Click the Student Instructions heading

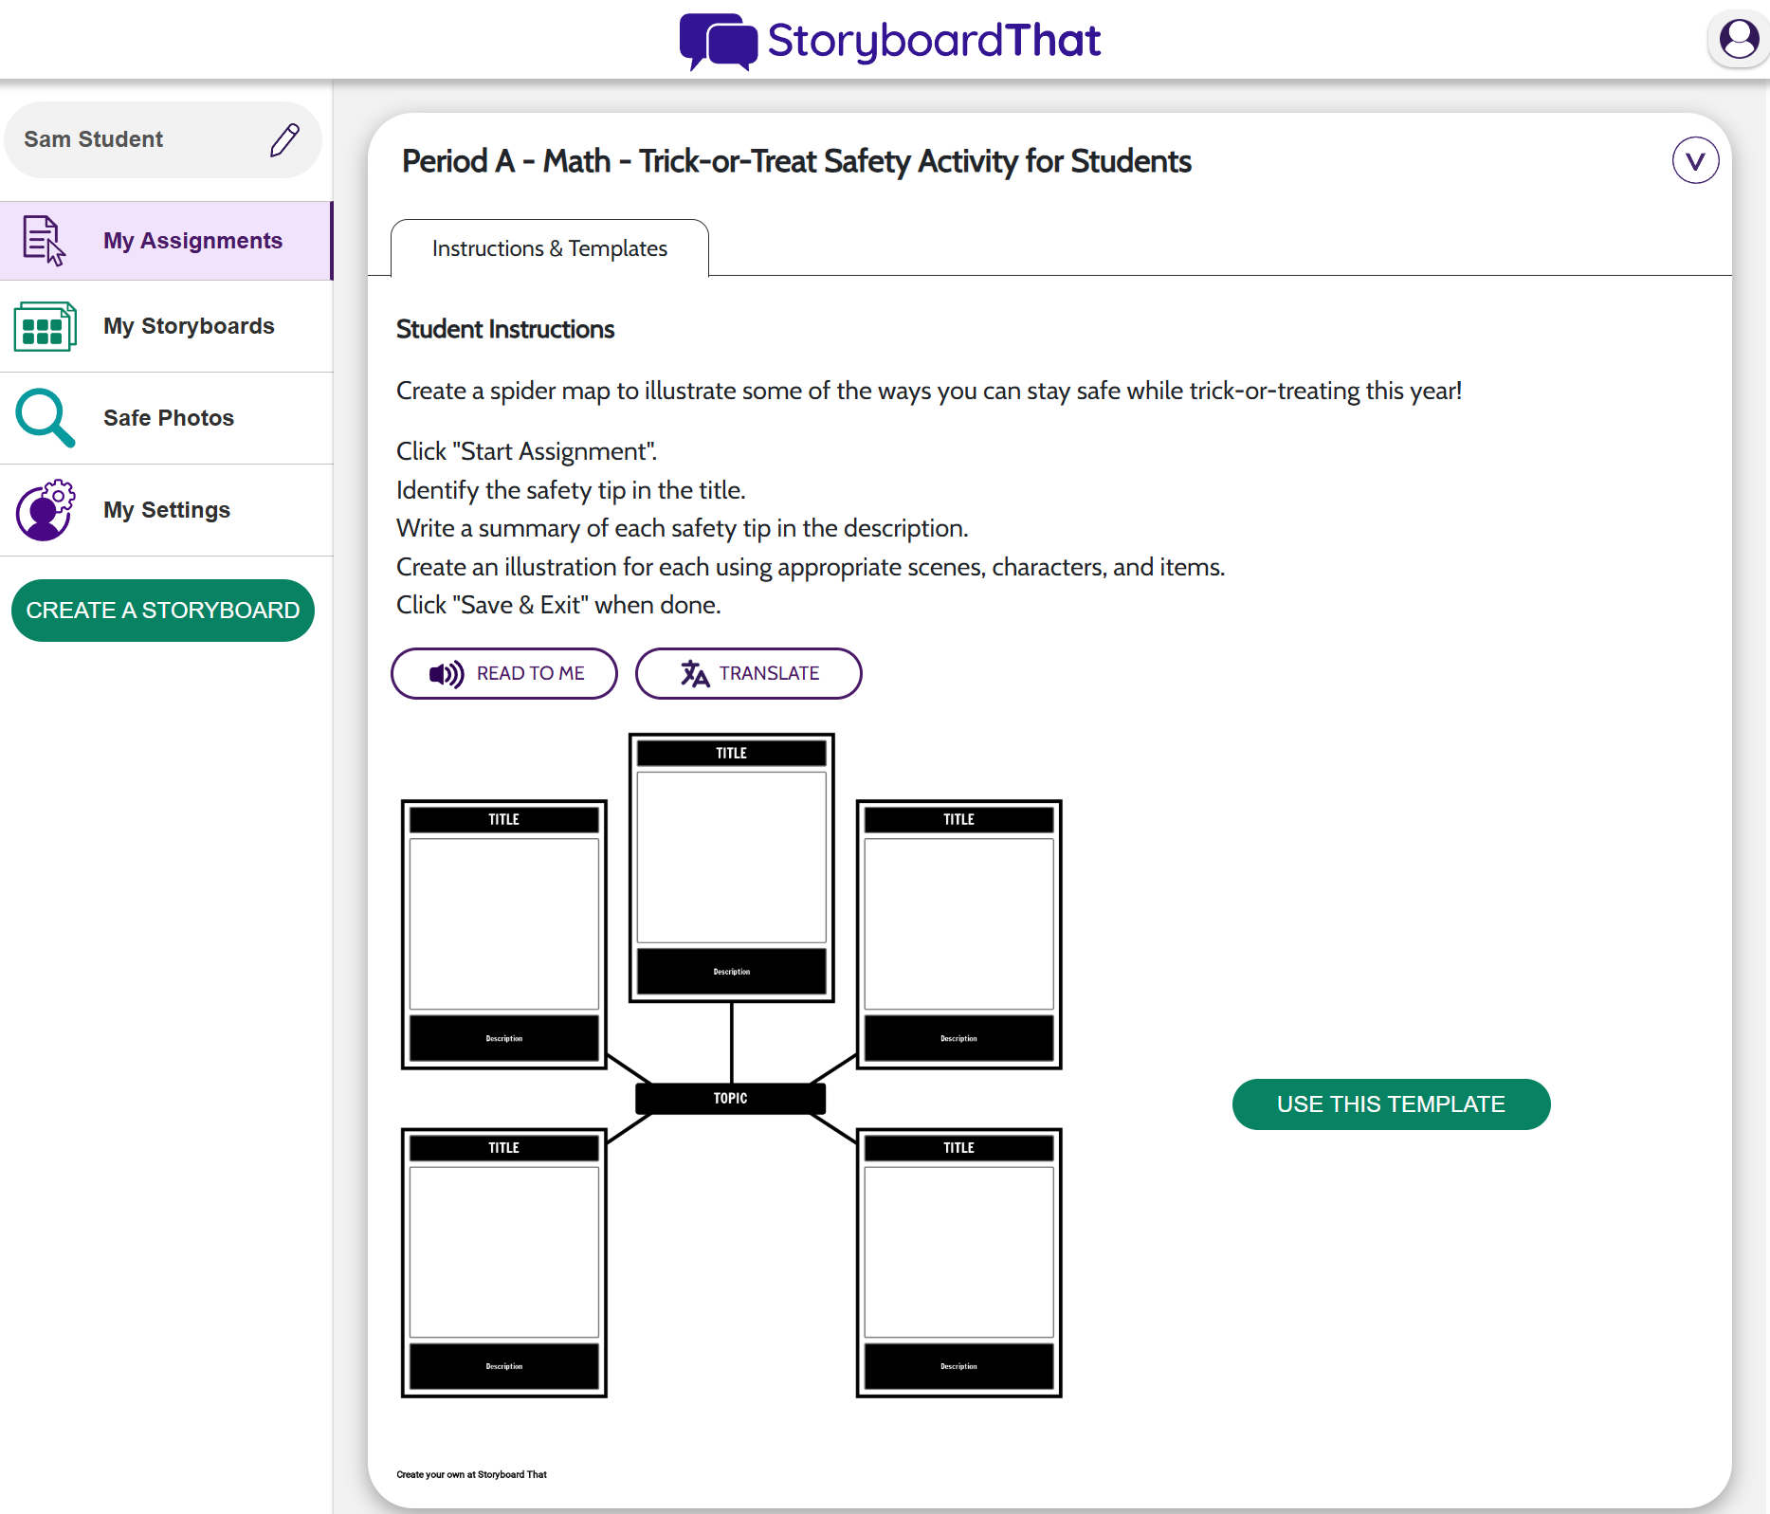pyautogui.click(x=505, y=329)
